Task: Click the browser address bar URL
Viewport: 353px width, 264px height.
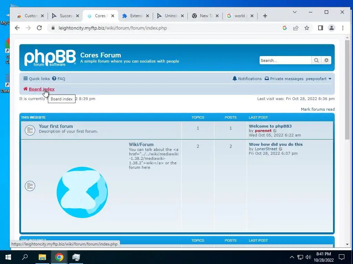Action: click(113, 28)
